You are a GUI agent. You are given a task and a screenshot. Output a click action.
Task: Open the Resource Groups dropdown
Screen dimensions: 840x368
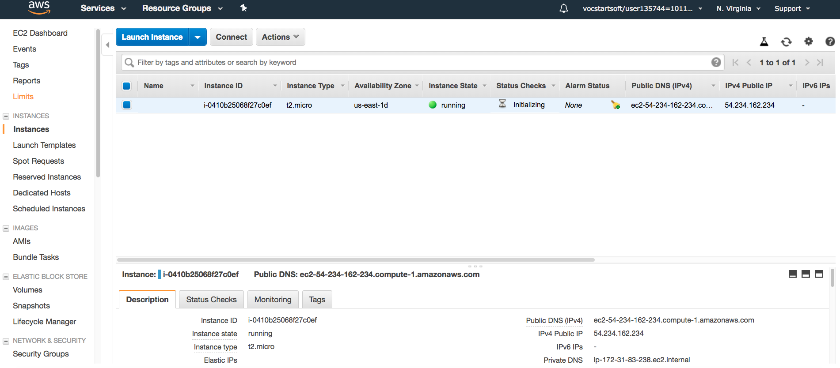click(182, 8)
